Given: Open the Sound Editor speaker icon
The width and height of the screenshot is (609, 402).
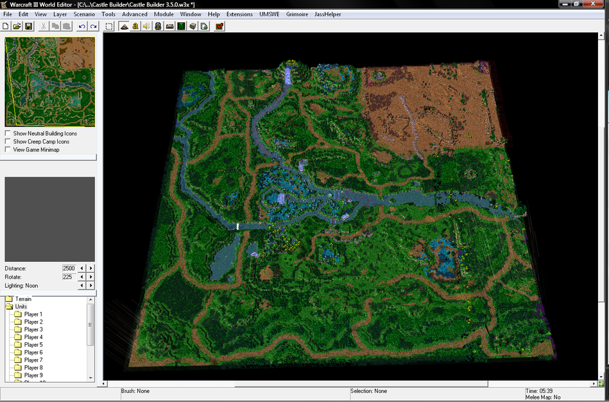Looking at the screenshot, I should click(146, 26).
